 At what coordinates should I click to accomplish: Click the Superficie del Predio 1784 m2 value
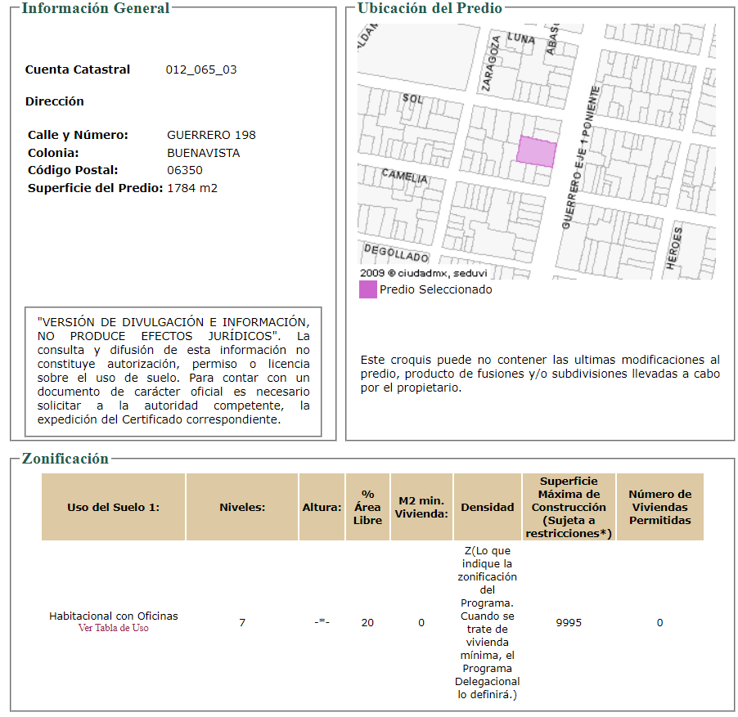click(x=192, y=188)
